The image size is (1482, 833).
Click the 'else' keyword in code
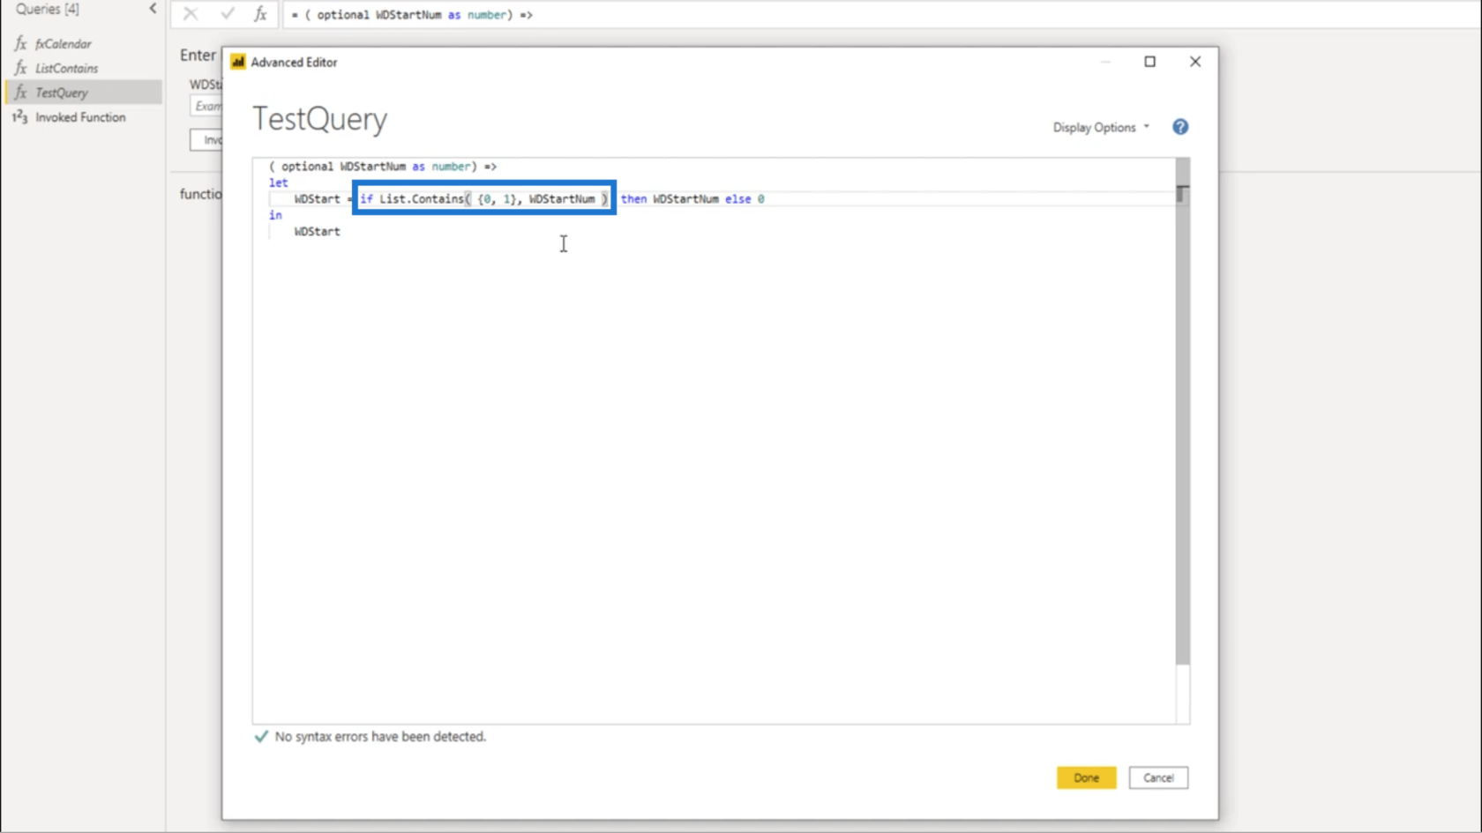click(737, 199)
